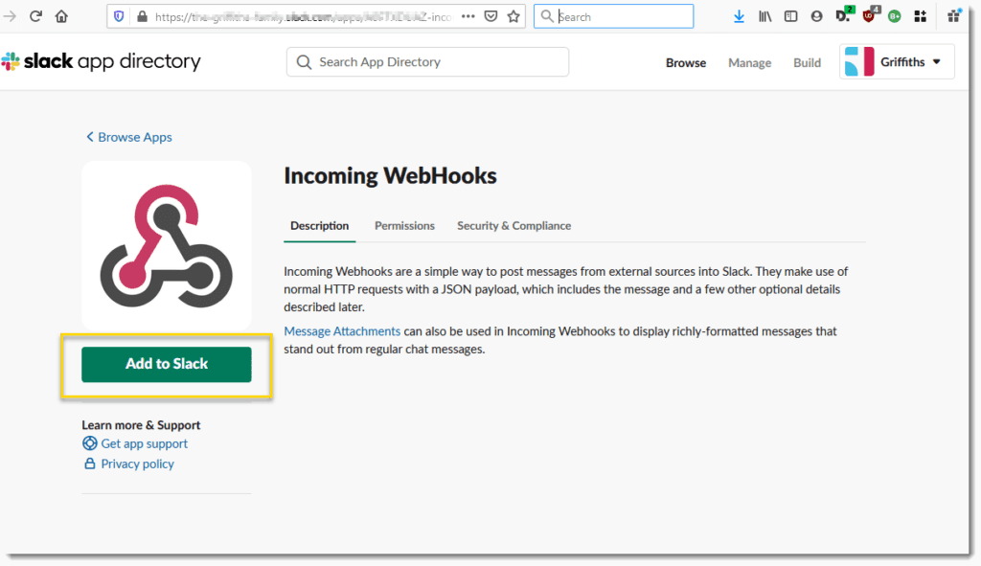Click the extension icon with green badge
This screenshot has width=981, height=566.
pos(843,15)
